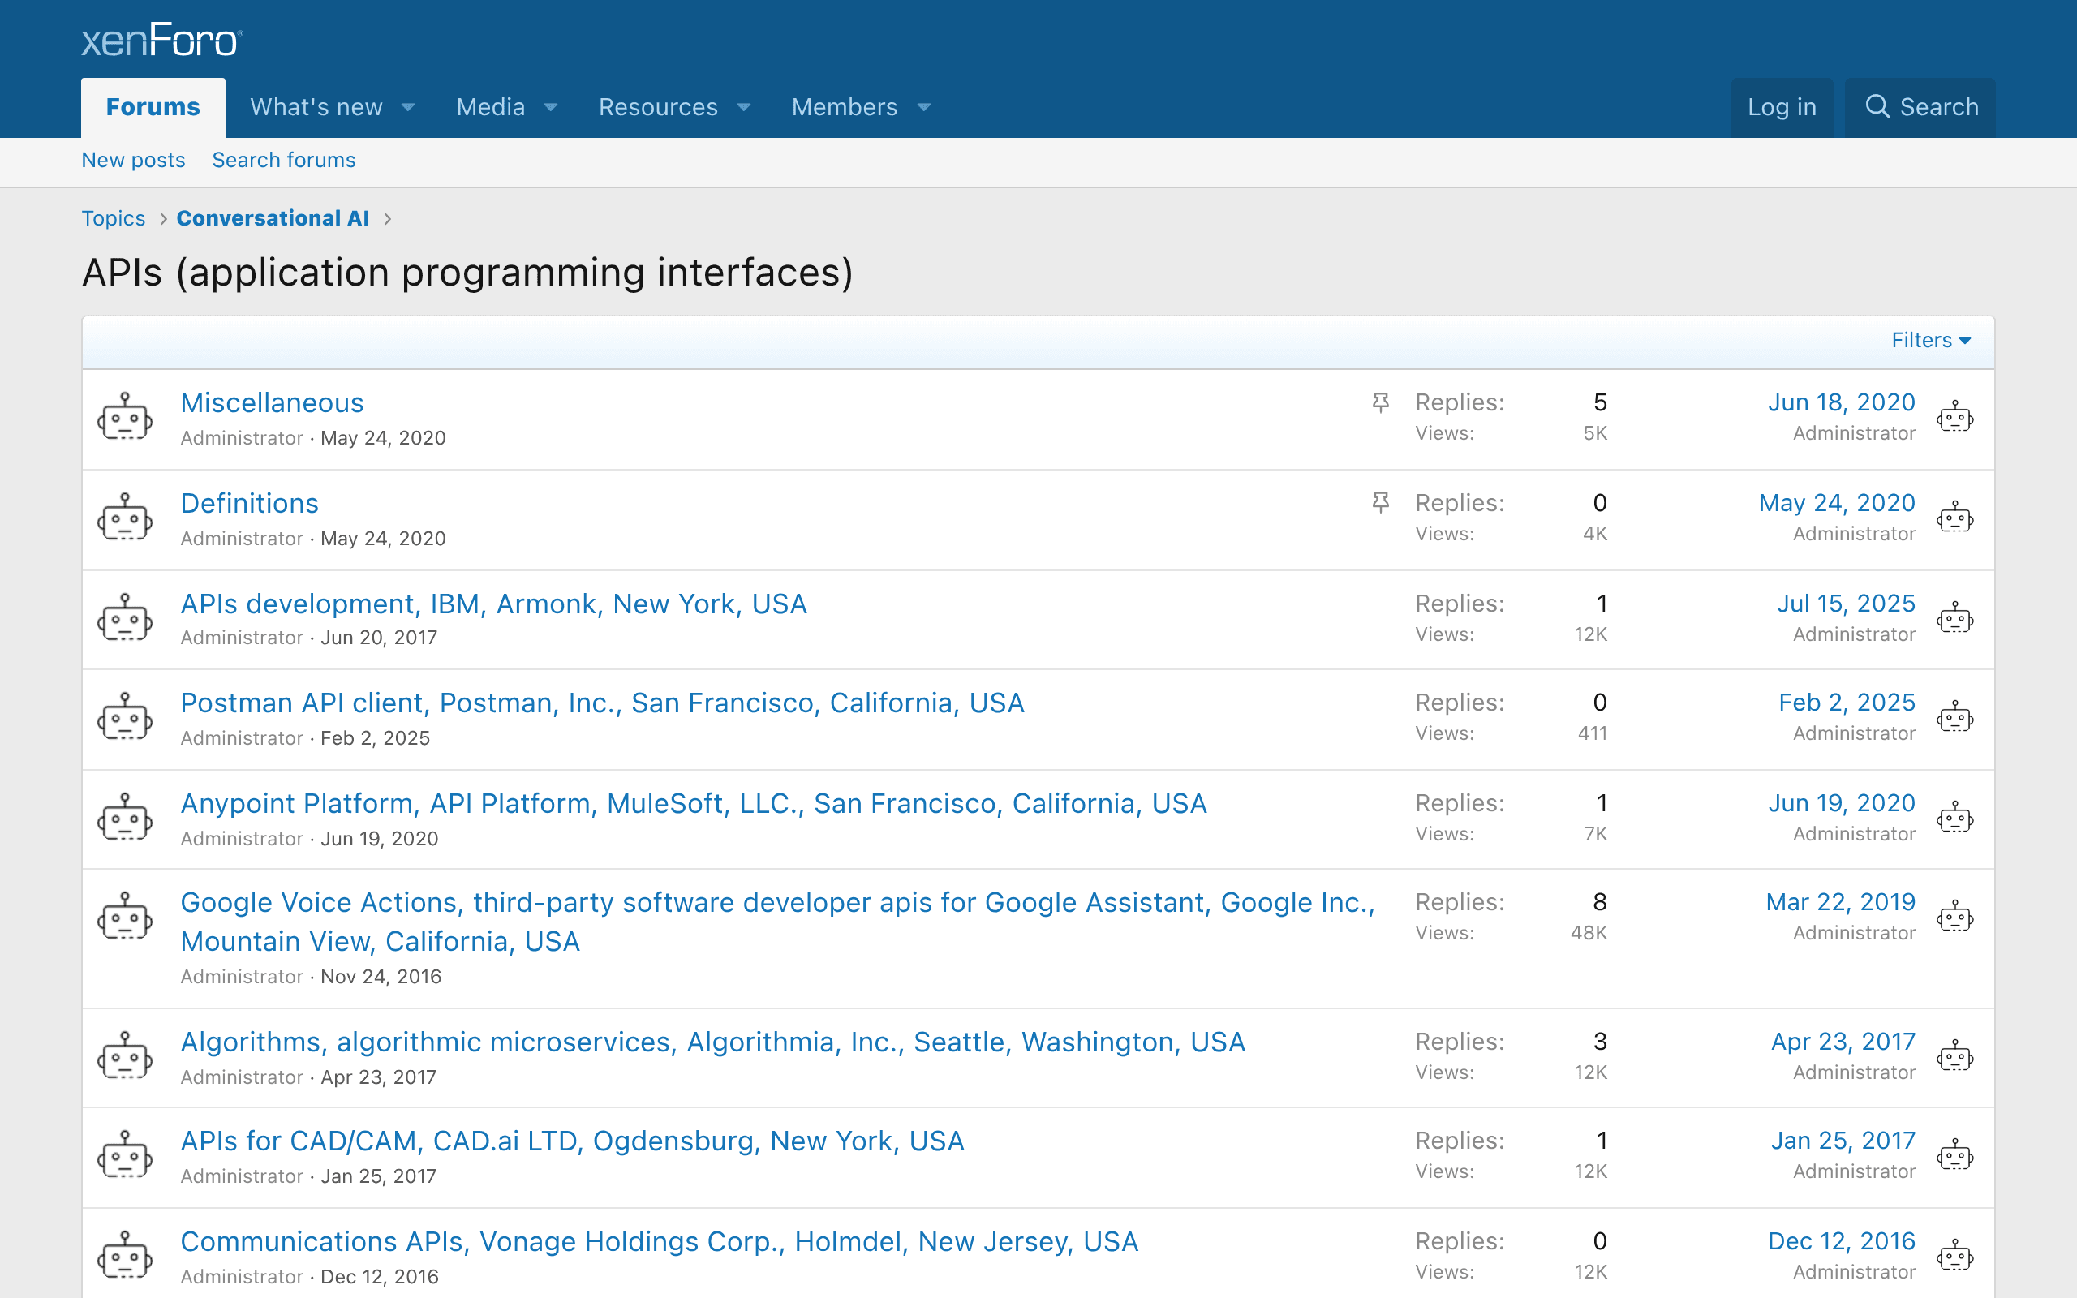The image size is (2077, 1298).
Task: Expand the Resources menu arrow
Action: 744,107
